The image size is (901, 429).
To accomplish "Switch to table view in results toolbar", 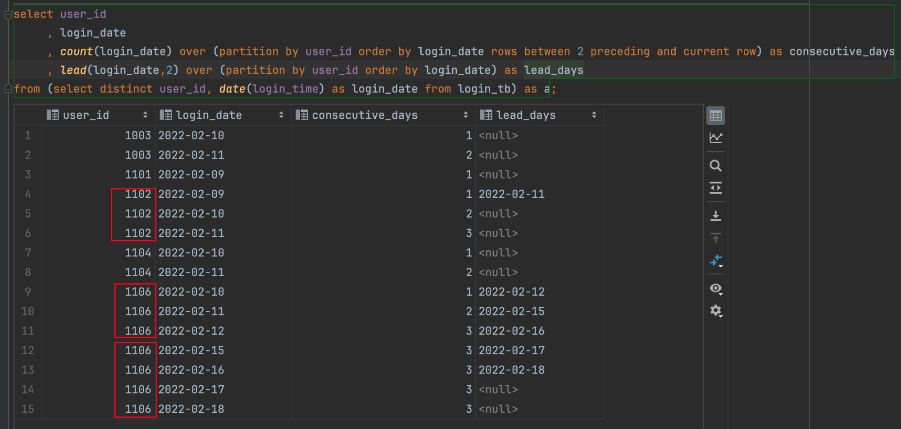I will 715,116.
